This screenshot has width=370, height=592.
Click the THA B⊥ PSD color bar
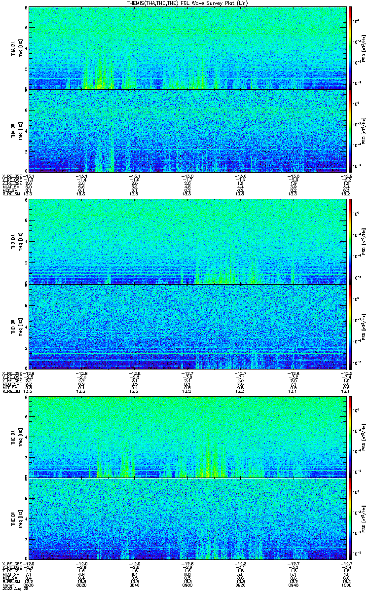coord(351,48)
